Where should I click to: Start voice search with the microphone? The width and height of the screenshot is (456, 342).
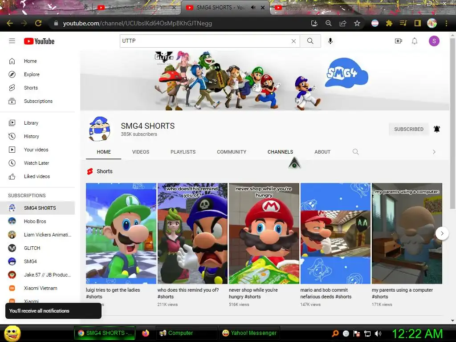[x=330, y=41]
